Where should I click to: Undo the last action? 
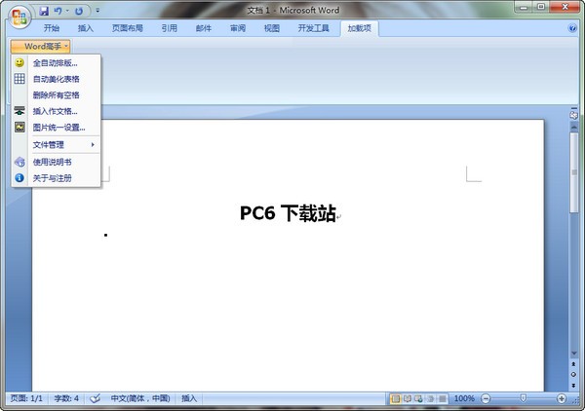click(58, 11)
